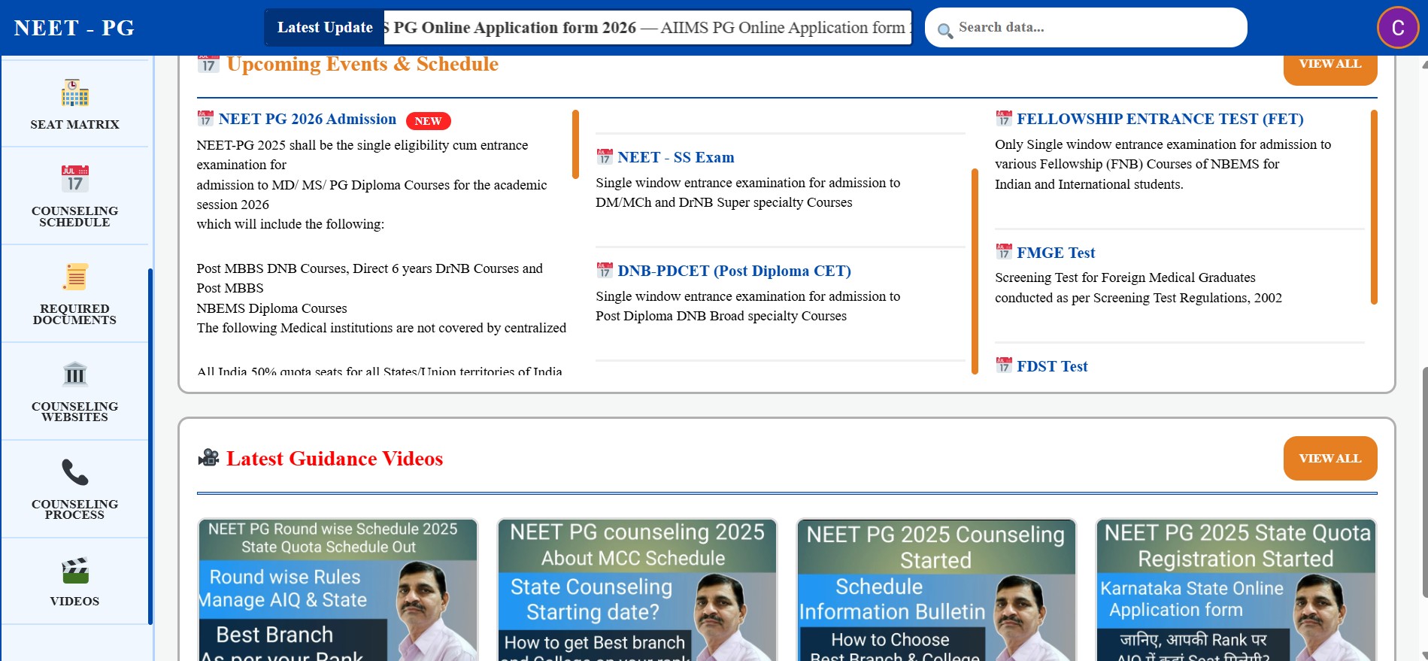This screenshot has height=661, width=1428.
Task: Click the blue sidebar scrollbar
Action: click(150, 447)
